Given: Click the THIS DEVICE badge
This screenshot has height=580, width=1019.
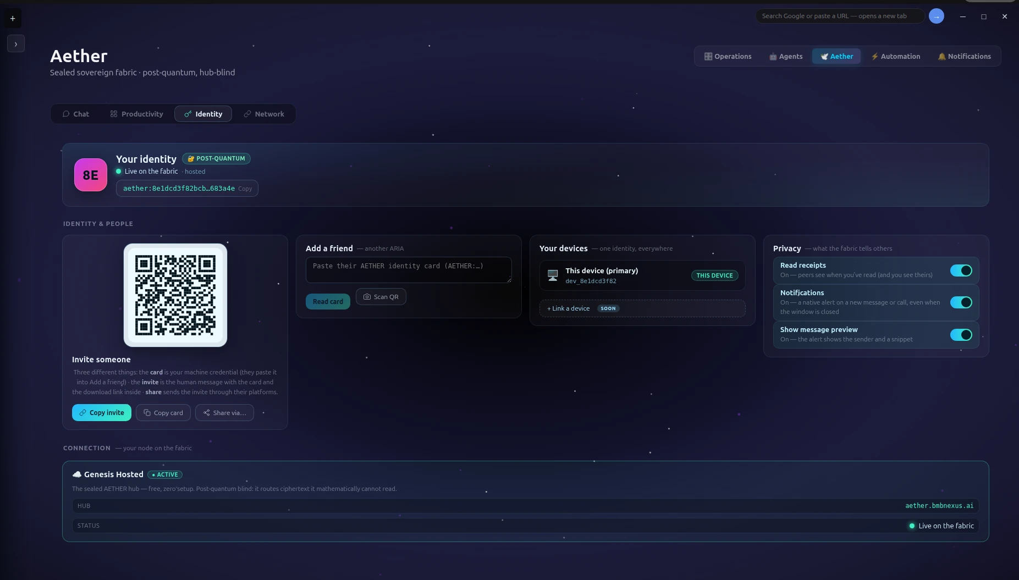Looking at the screenshot, I should click(x=714, y=275).
